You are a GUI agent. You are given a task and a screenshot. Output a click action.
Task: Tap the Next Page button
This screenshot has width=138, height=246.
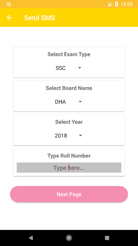[69, 194]
